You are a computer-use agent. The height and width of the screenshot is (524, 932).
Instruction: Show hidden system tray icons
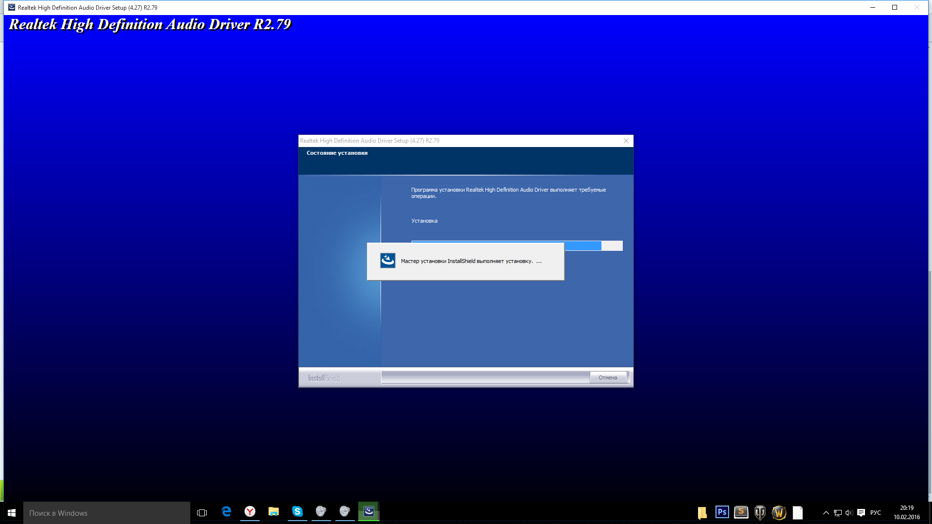click(x=826, y=513)
